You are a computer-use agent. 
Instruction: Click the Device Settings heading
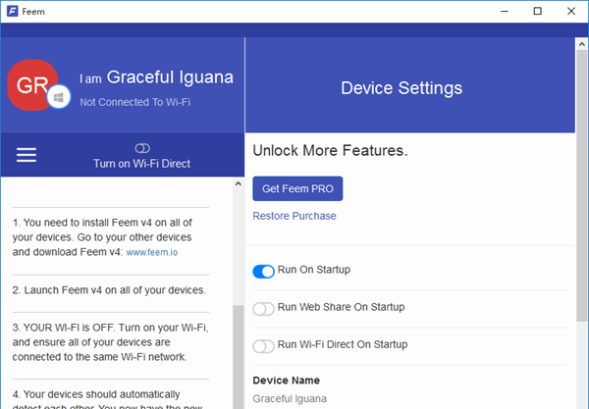tap(402, 88)
